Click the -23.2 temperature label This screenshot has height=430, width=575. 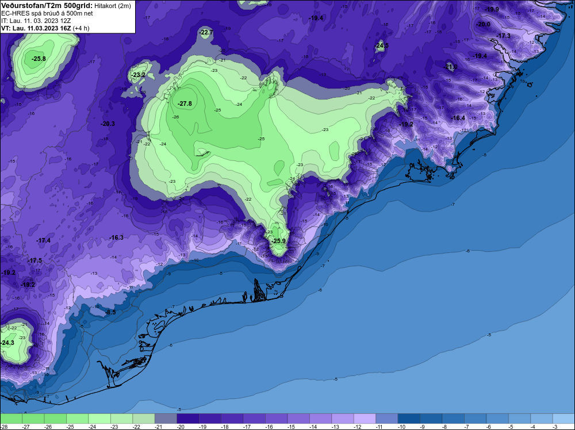point(138,75)
